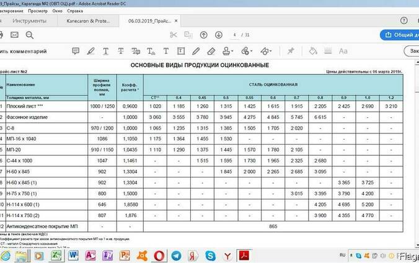The image size is (419, 263).
Task: Click the vertical scrollbar up arrow
Action: point(417,63)
